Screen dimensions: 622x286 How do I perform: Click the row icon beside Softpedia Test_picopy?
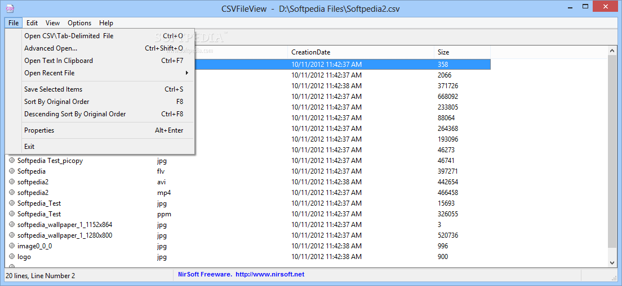[x=12, y=161]
